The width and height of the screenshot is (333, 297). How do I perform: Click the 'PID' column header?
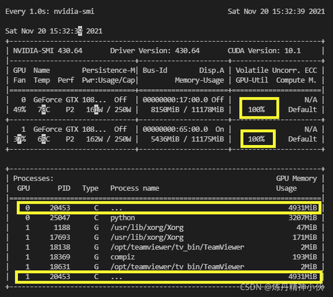coord(64,188)
